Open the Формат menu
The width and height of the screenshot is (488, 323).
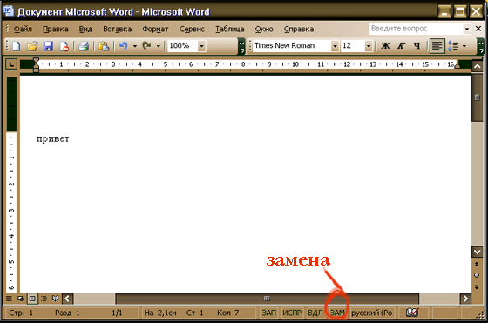point(155,30)
